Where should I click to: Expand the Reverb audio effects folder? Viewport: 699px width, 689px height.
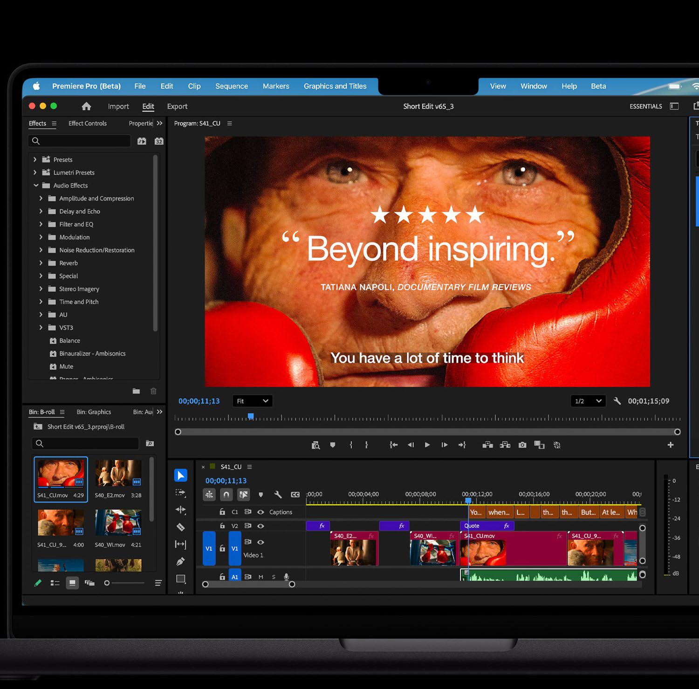coord(41,263)
